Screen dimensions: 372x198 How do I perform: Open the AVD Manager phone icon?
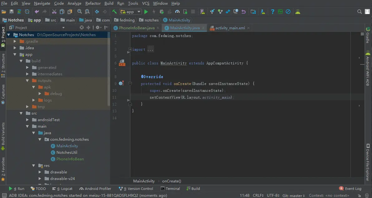pos(202,12)
